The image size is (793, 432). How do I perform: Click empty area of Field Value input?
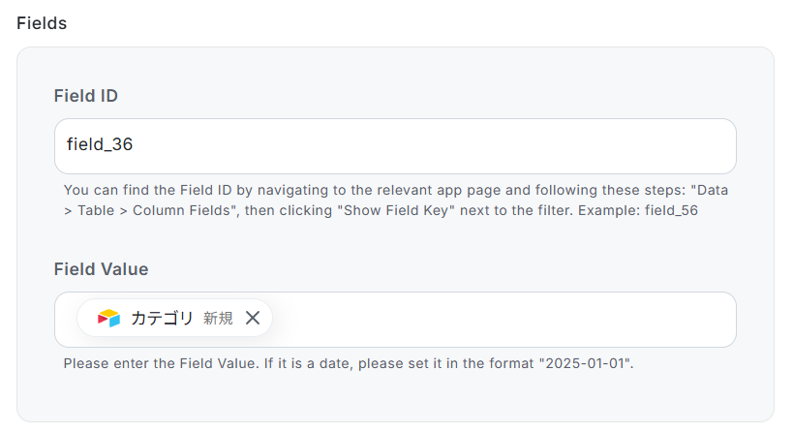click(x=503, y=320)
